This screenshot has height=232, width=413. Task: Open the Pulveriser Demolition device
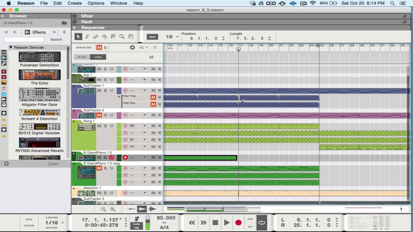(39, 57)
